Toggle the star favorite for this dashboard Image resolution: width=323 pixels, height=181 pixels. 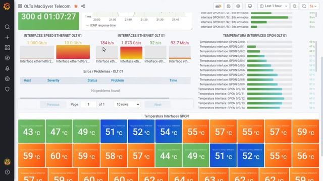coord(76,6)
